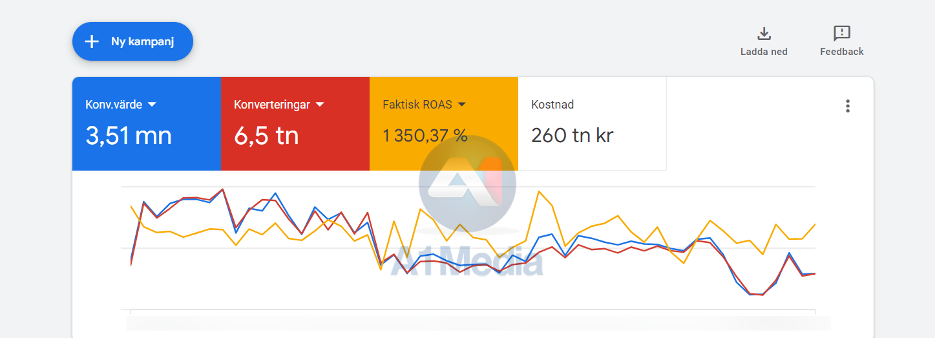Click the highest peak of the yellow line
The image size is (935, 338).
click(539, 191)
